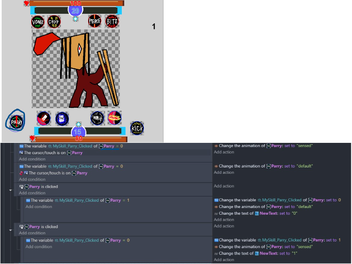Screen dimensions: 352x264
Task: Click the text icon on the 'set to "1"' action
Action: coord(216,254)
